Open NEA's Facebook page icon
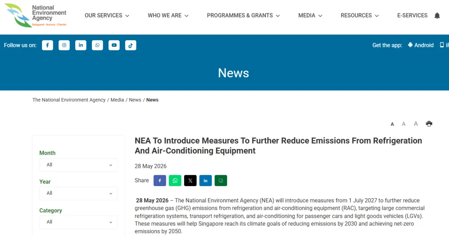The height and width of the screenshot is (236, 449). coord(47,45)
